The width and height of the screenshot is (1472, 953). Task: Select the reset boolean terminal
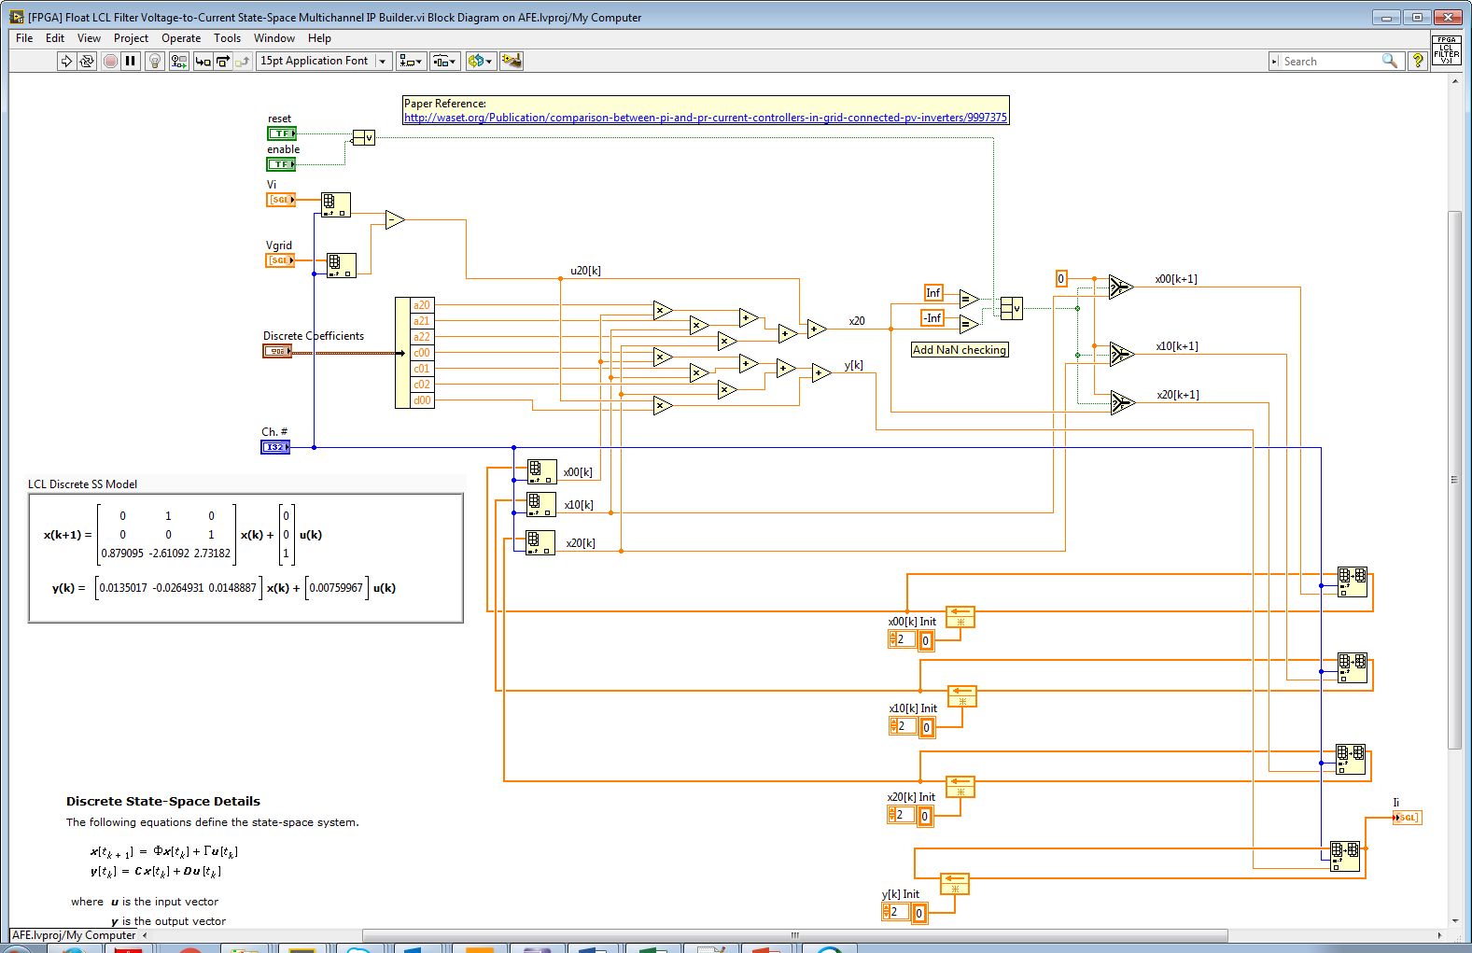point(282,133)
